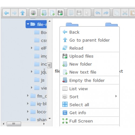Click the New folder toolbar icon
The height and width of the screenshot is (135, 135).
[x=44, y=13]
